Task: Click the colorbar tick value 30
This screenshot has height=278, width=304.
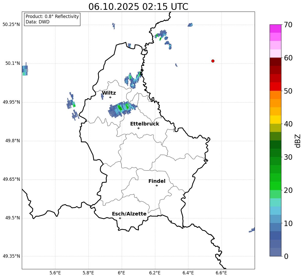Action: pyautogui.click(x=288, y=157)
